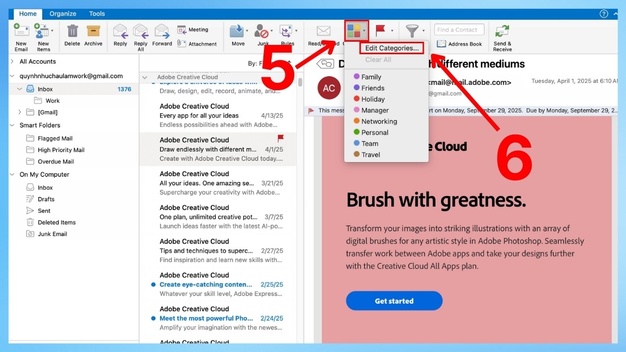Select the Travel category

pyautogui.click(x=387, y=154)
